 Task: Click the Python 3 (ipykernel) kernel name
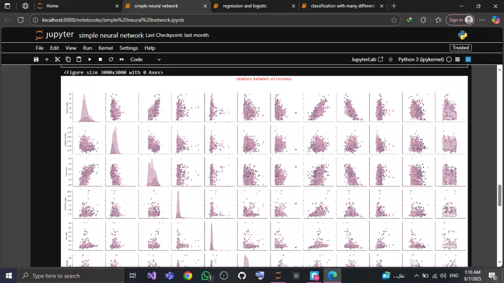pyautogui.click(x=420, y=59)
